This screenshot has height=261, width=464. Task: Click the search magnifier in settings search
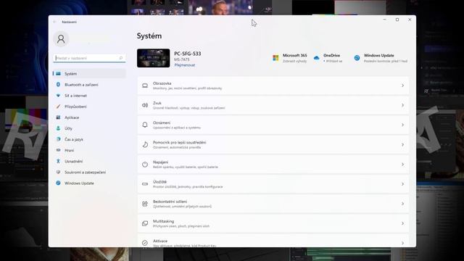coord(121,58)
